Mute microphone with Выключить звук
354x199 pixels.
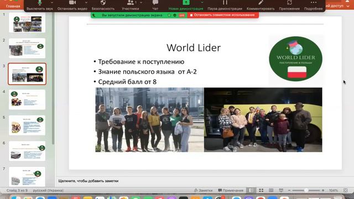coord(39,6)
